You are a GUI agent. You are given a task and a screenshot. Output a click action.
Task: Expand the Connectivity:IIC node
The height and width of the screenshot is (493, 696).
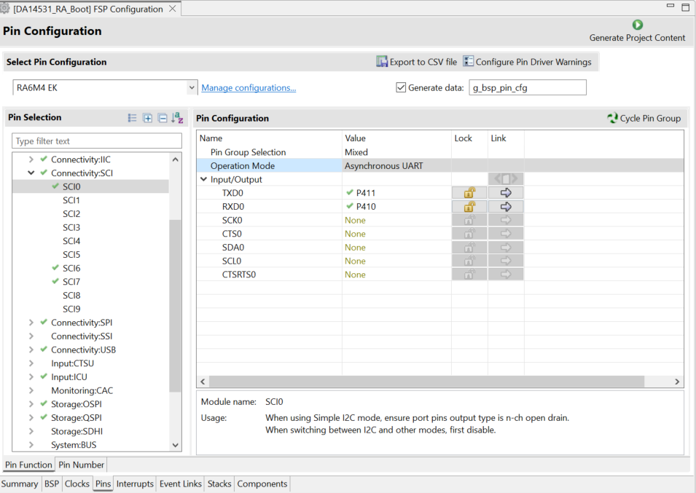pos(31,159)
